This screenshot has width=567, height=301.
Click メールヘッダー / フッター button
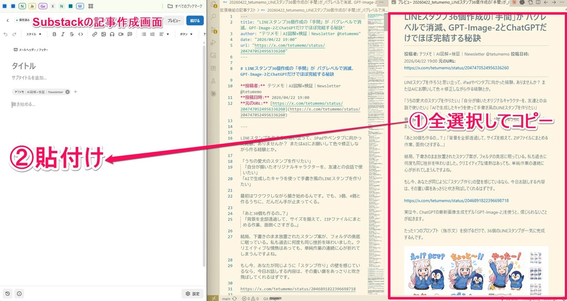point(31,49)
